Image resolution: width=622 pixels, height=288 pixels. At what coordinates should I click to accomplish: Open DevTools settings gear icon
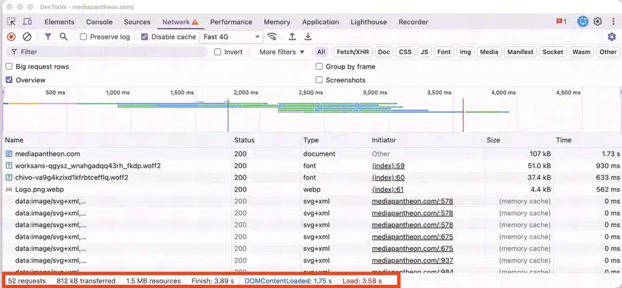pos(598,22)
